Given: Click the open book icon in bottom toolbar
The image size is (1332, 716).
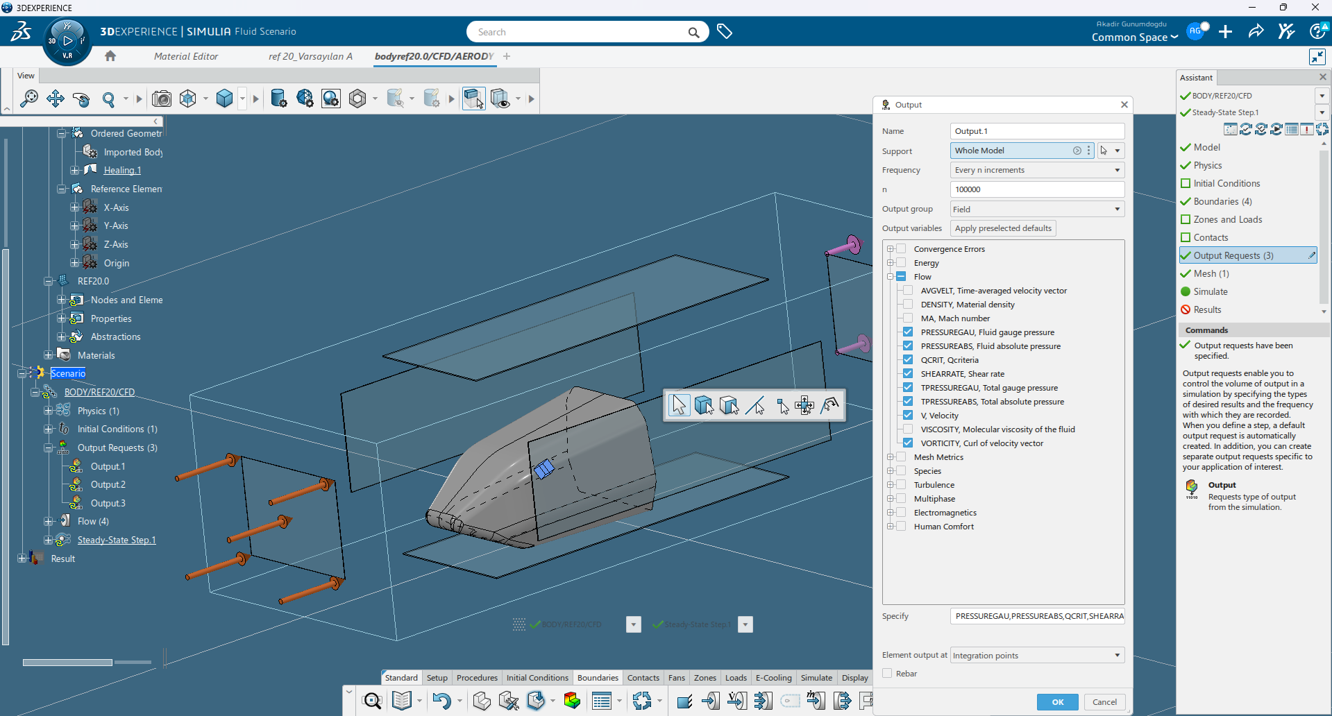Looking at the screenshot, I should [402, 701].
